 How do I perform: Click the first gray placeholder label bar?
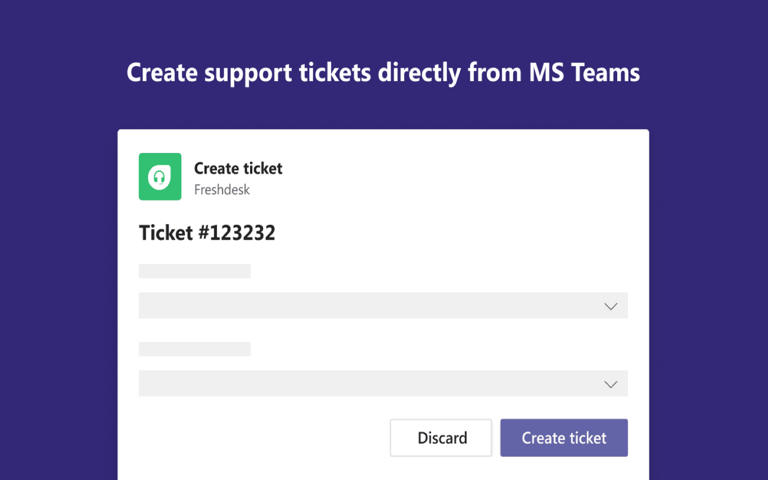194,271
